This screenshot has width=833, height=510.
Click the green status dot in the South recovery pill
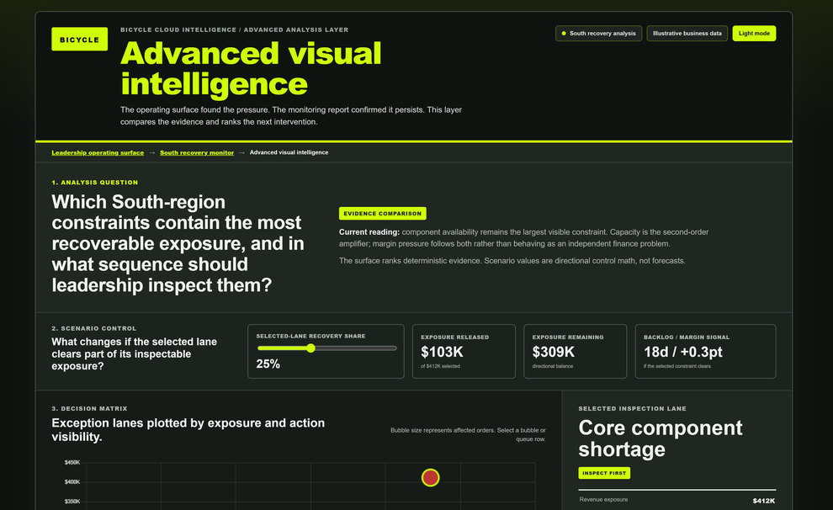point(564,34)
